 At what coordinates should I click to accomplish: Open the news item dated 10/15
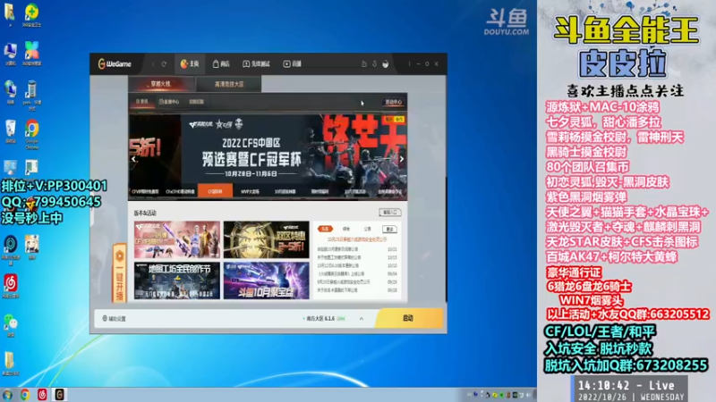[357, 257]
